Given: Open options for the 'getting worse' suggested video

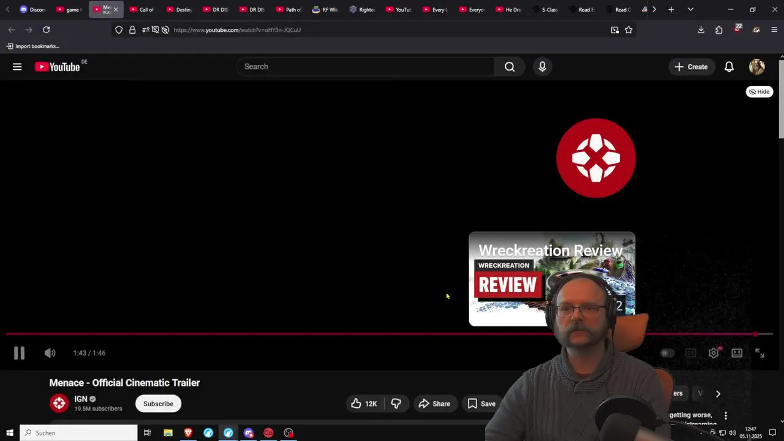Looking at the screenshot, I should point(726,415).
